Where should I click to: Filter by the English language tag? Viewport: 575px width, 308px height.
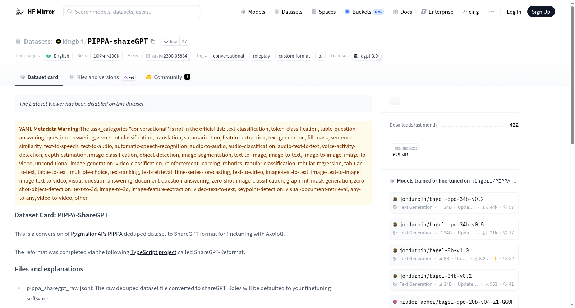coord(58,56)
